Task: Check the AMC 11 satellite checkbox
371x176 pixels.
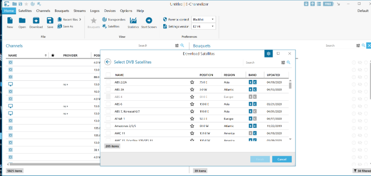Action: click(108, 133)
